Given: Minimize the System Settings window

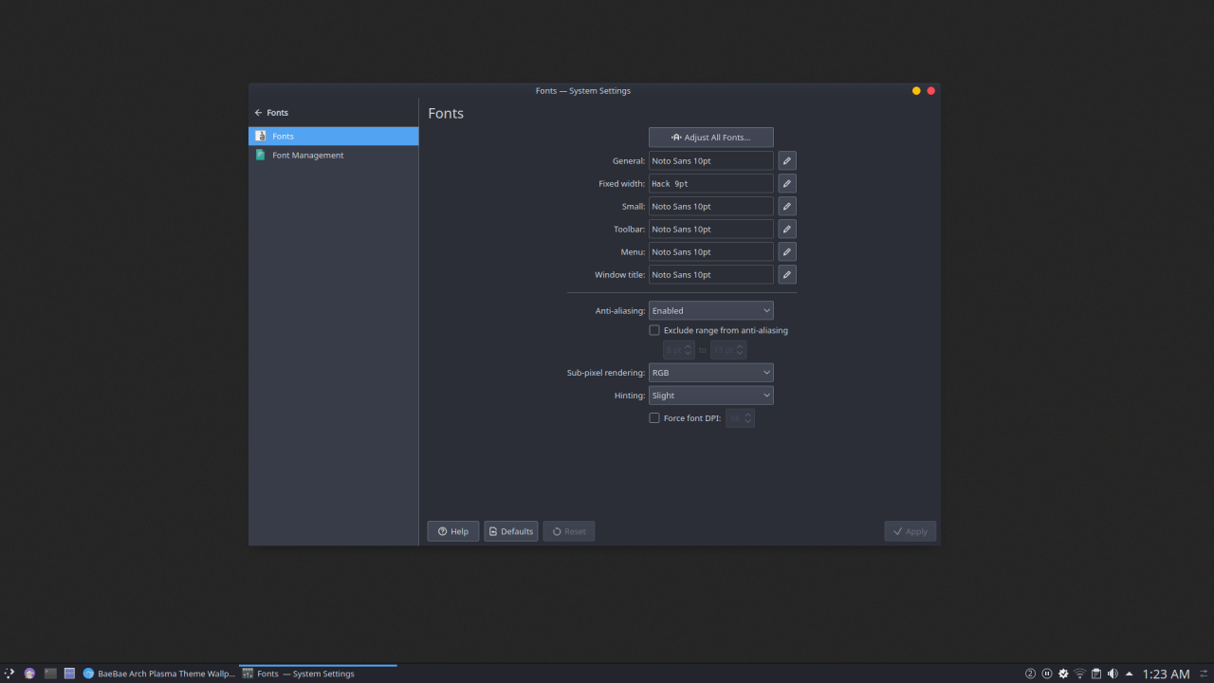Looking at the screenshot, I should (x=916, y=90).
